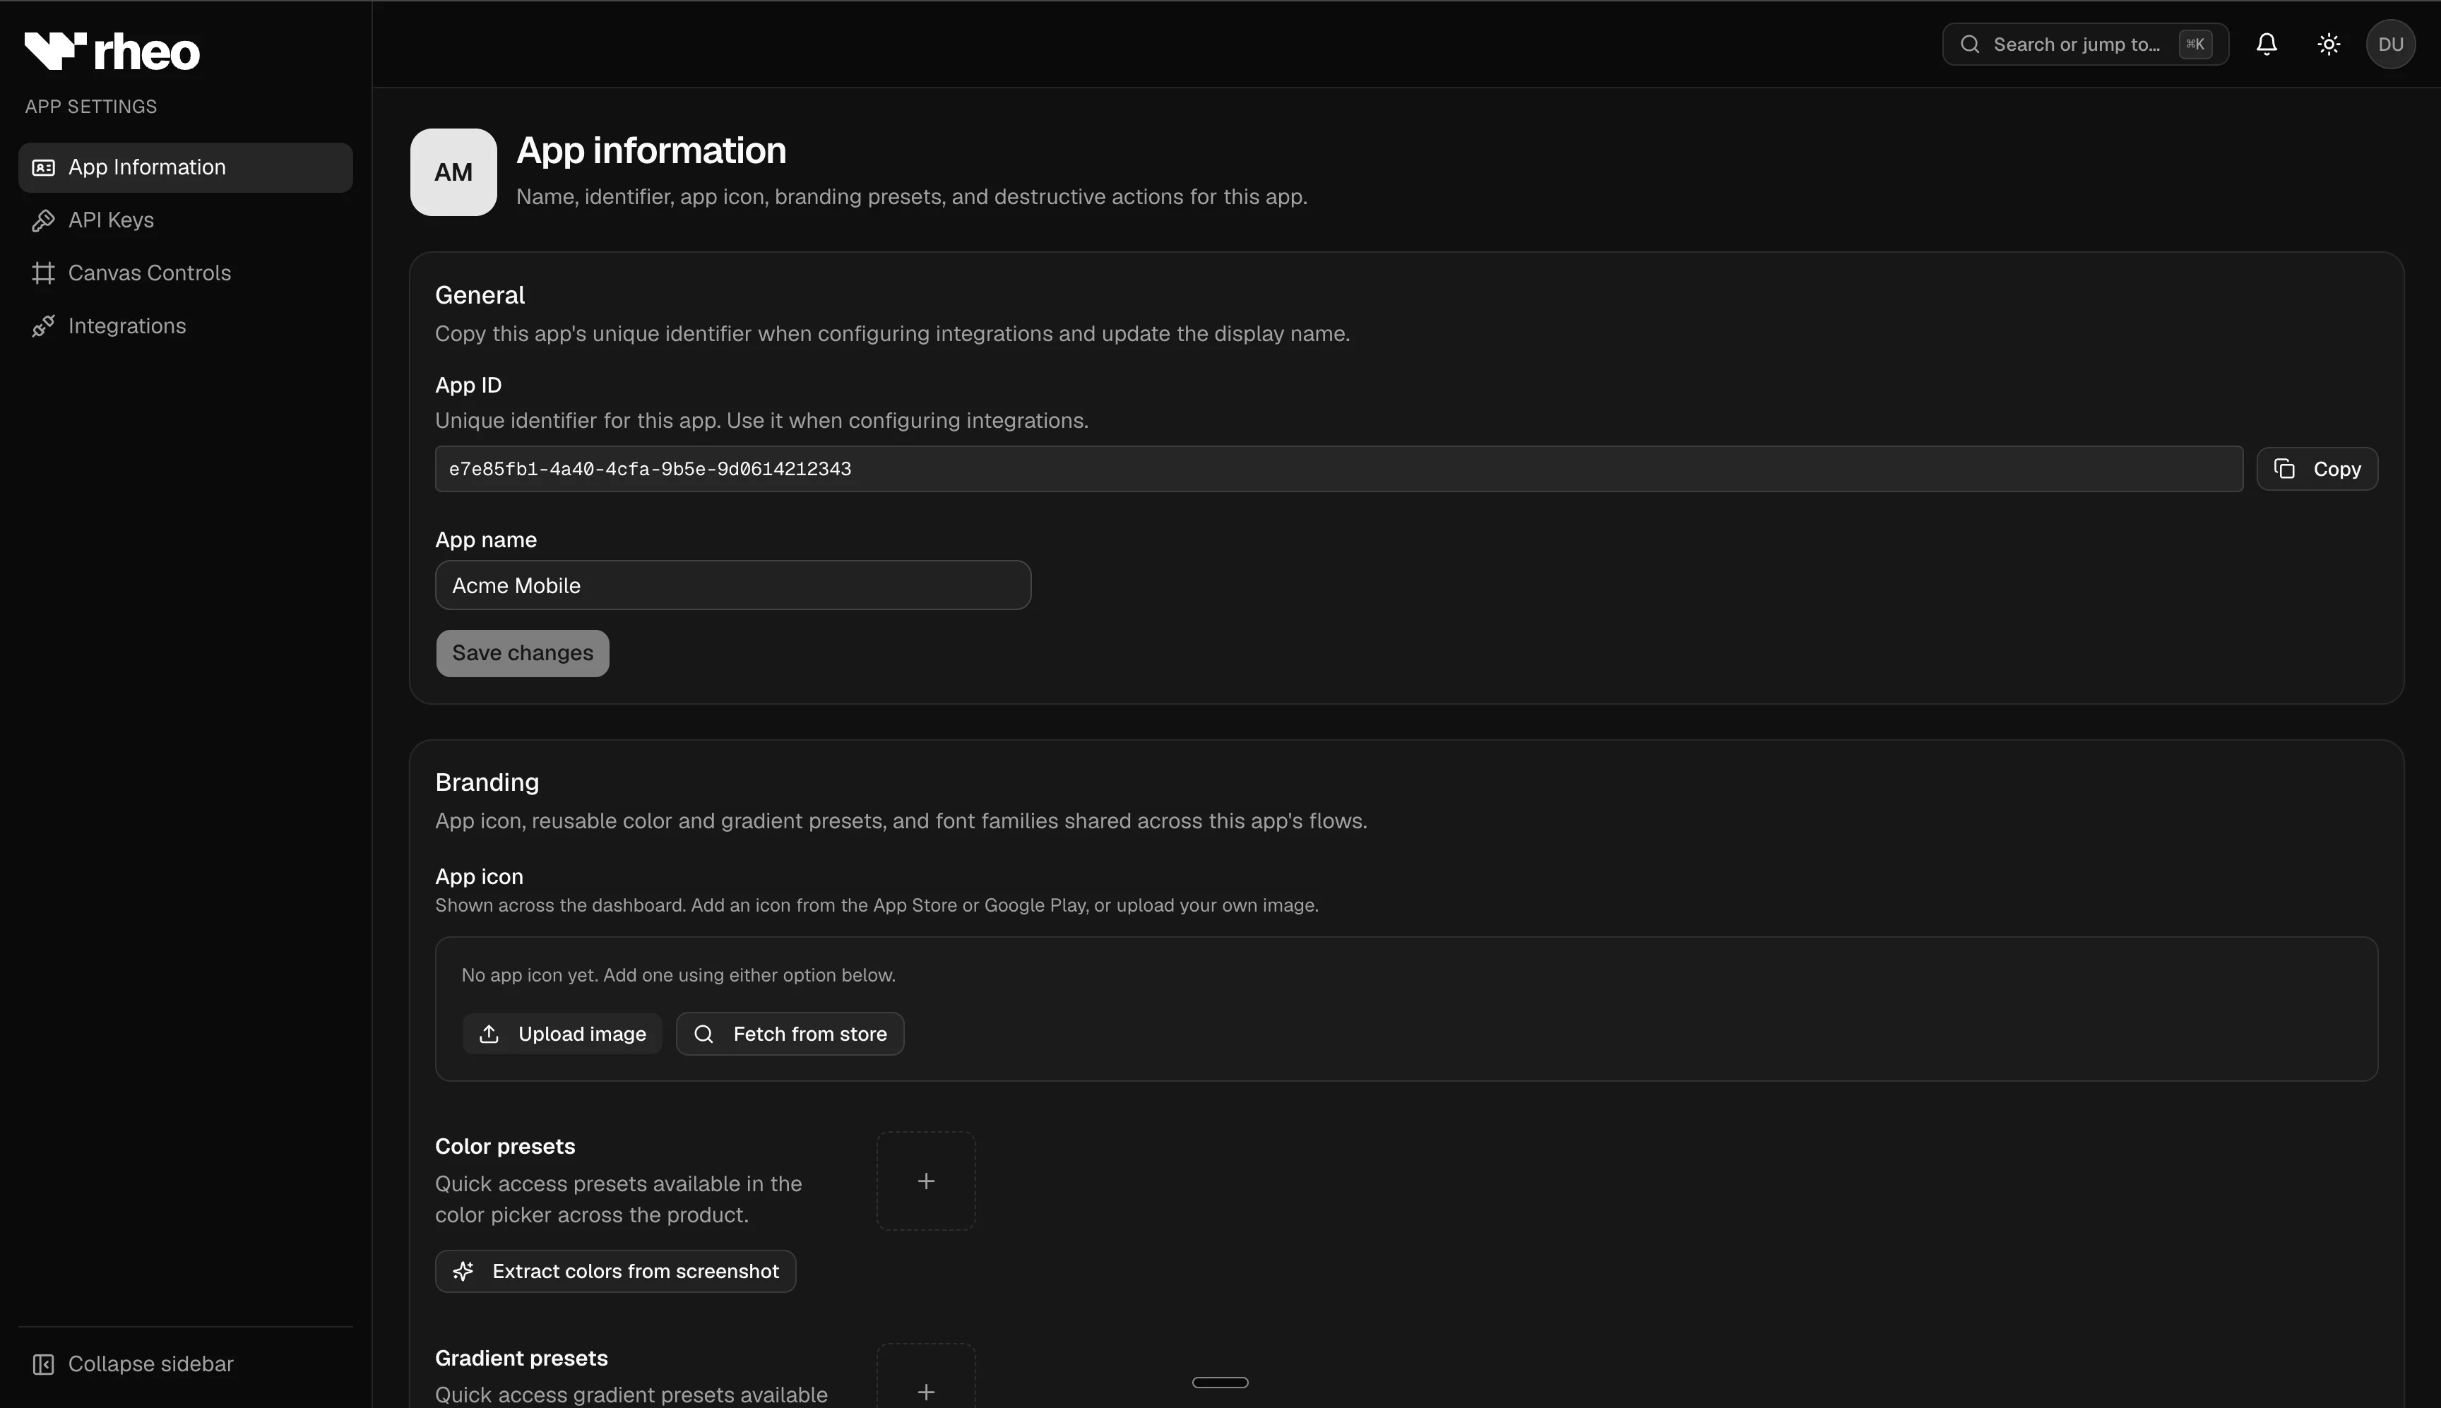Click the magnifier icon in Fetch from store
Viewport: 2441px width, 1408px height.
point(704,1034)
